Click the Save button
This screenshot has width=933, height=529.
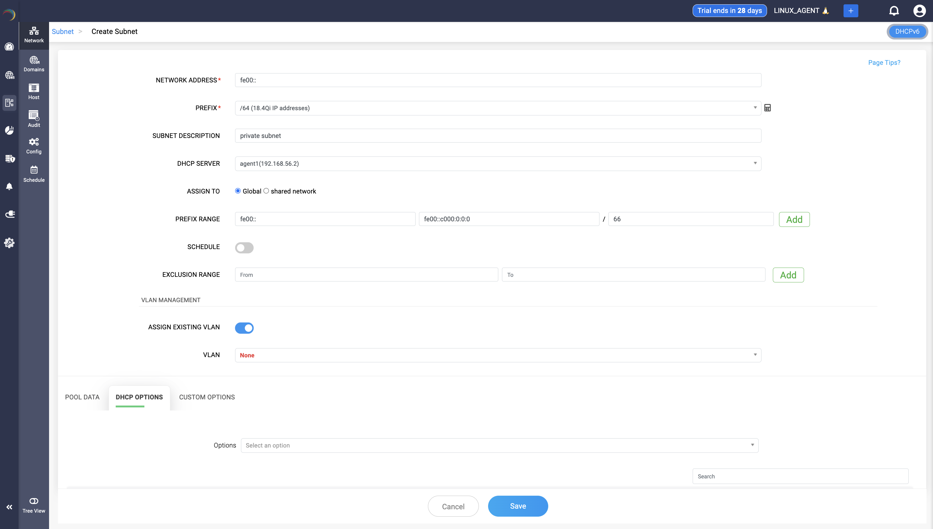coord(517,506)
